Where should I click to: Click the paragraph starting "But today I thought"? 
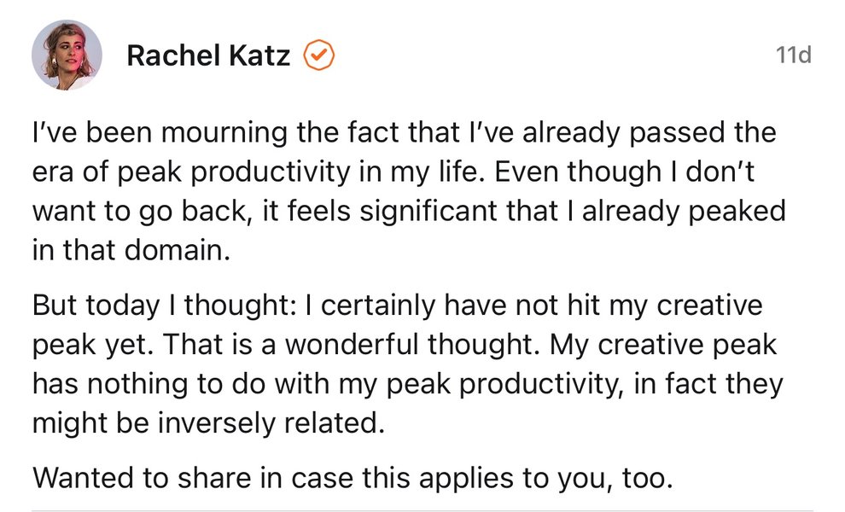pyautogui.click(x=407, y=364)
